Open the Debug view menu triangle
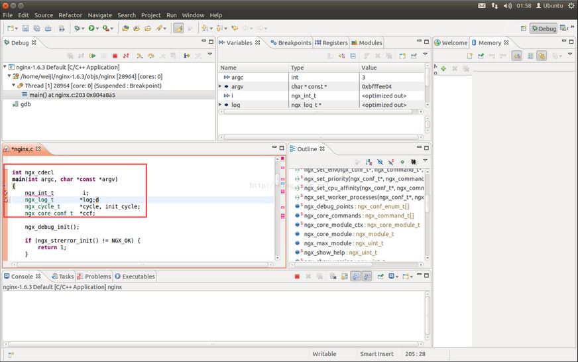This screenshot has height=362, width=578. 210,54
